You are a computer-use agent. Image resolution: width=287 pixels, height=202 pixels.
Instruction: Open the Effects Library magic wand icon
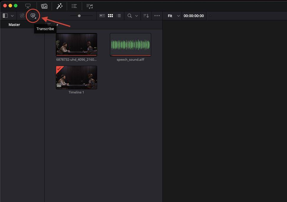coord(59,6)
